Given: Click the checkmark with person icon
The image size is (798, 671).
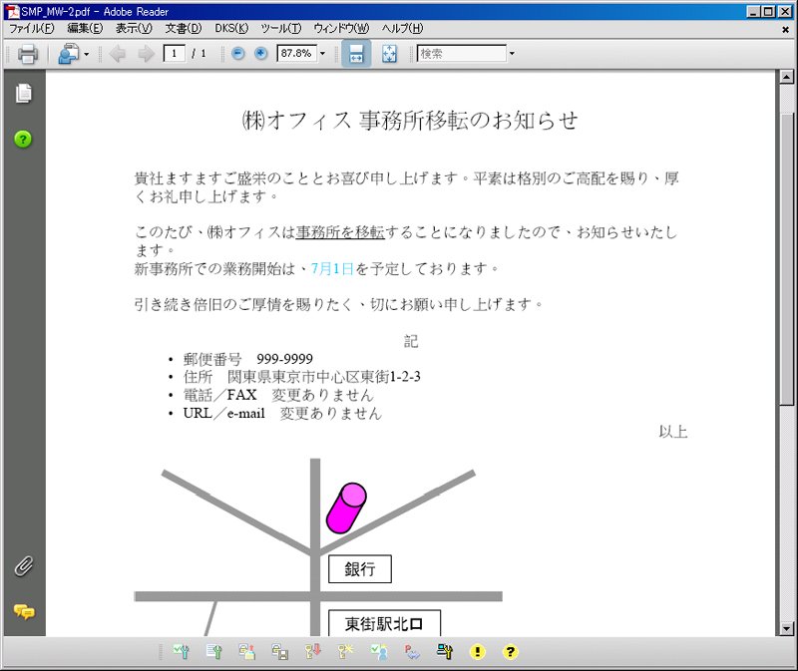Looking at the screenshot, I should pyautogui.click(x=379, y=652).
